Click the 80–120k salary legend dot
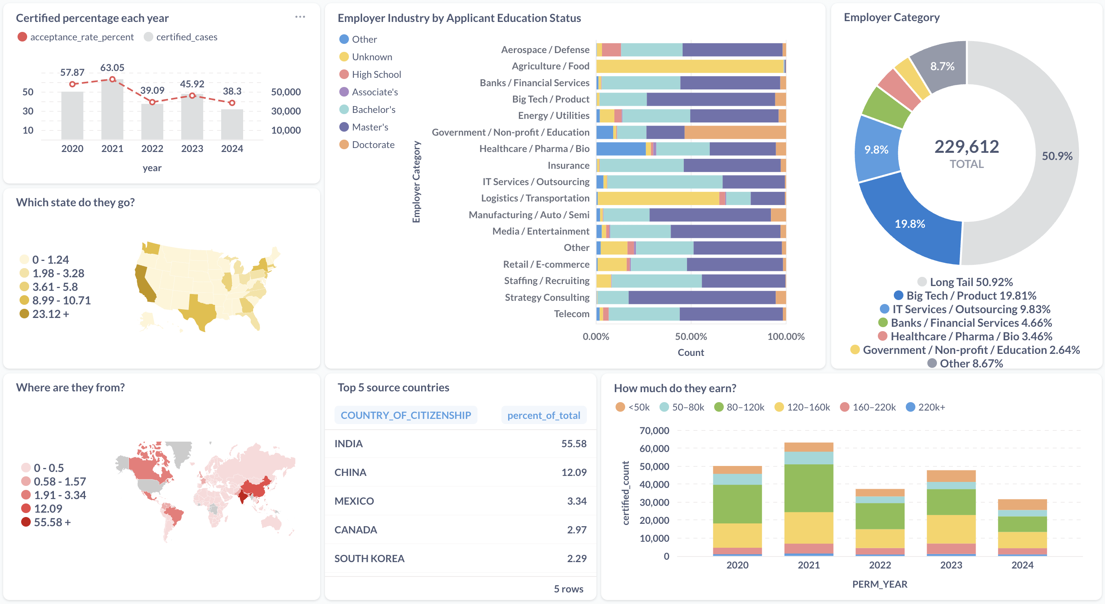 pos(719,407)
